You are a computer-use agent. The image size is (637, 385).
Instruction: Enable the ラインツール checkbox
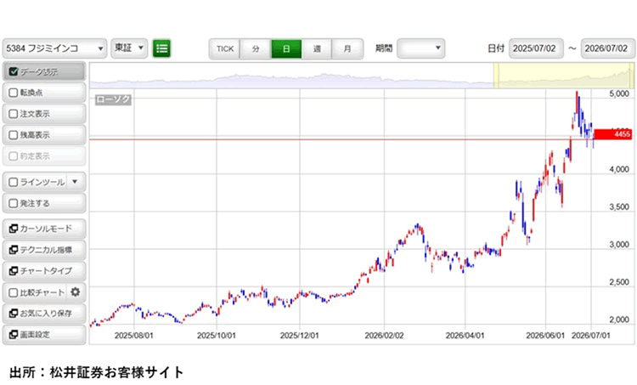14,182
